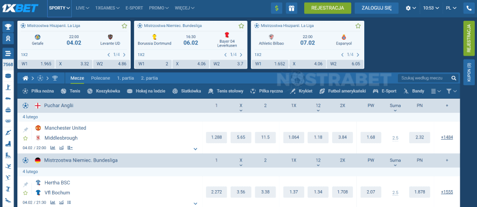Open the PROMO menu

coord(159,8)
